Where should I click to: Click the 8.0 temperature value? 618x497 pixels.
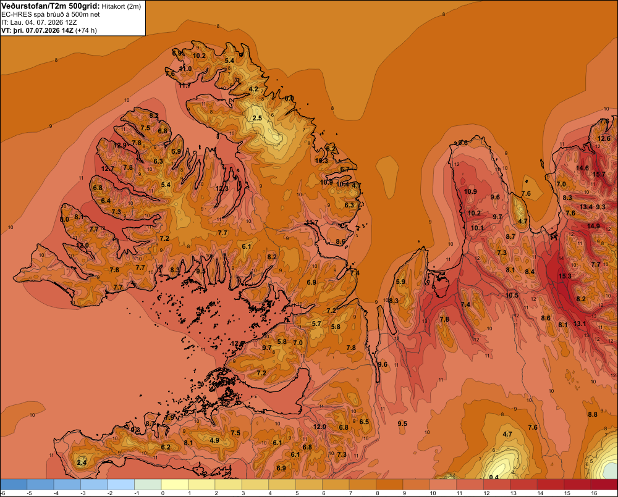pos(64,219)
